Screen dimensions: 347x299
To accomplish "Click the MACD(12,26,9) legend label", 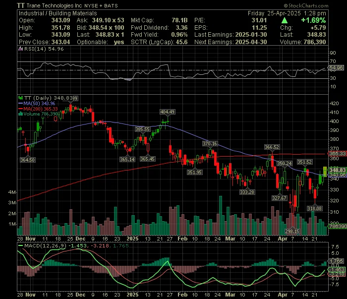I will [46, 245].
